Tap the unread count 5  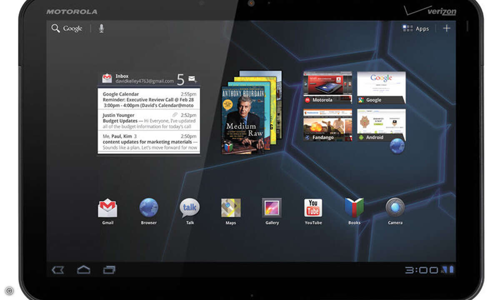(180, 79)
